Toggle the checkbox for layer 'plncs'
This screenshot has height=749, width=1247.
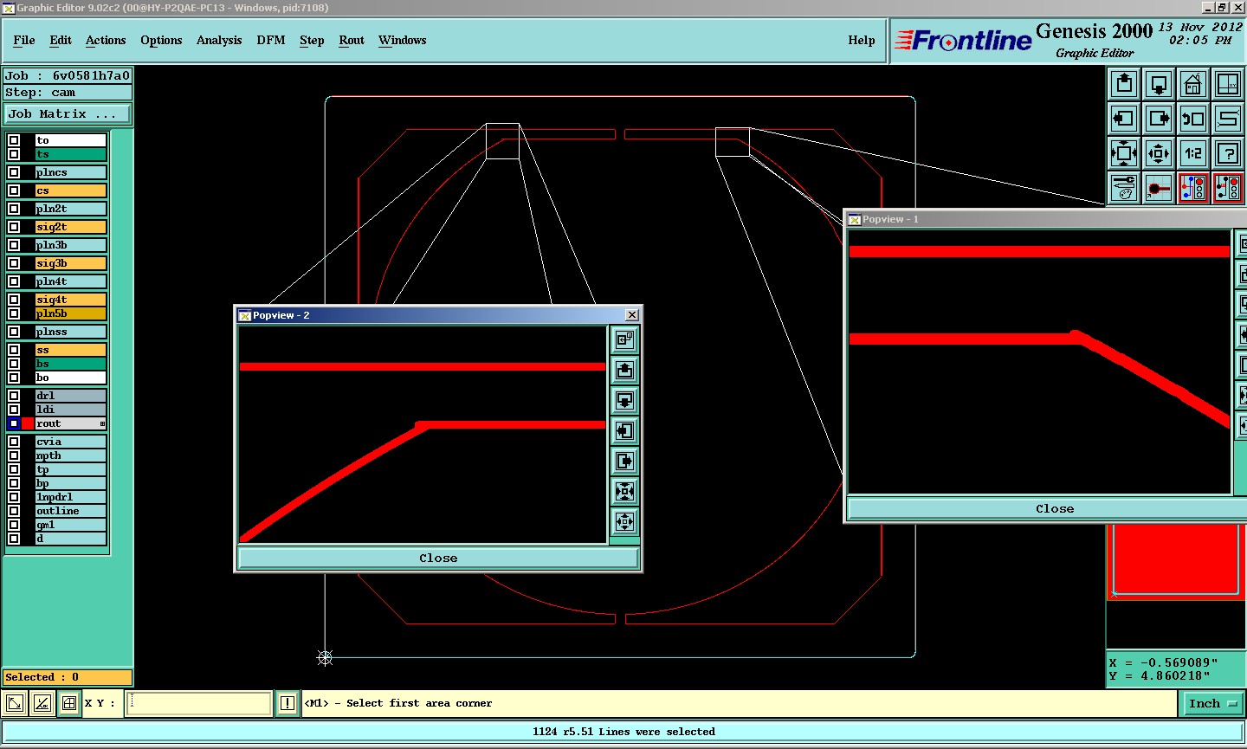[x=14, y=172]
